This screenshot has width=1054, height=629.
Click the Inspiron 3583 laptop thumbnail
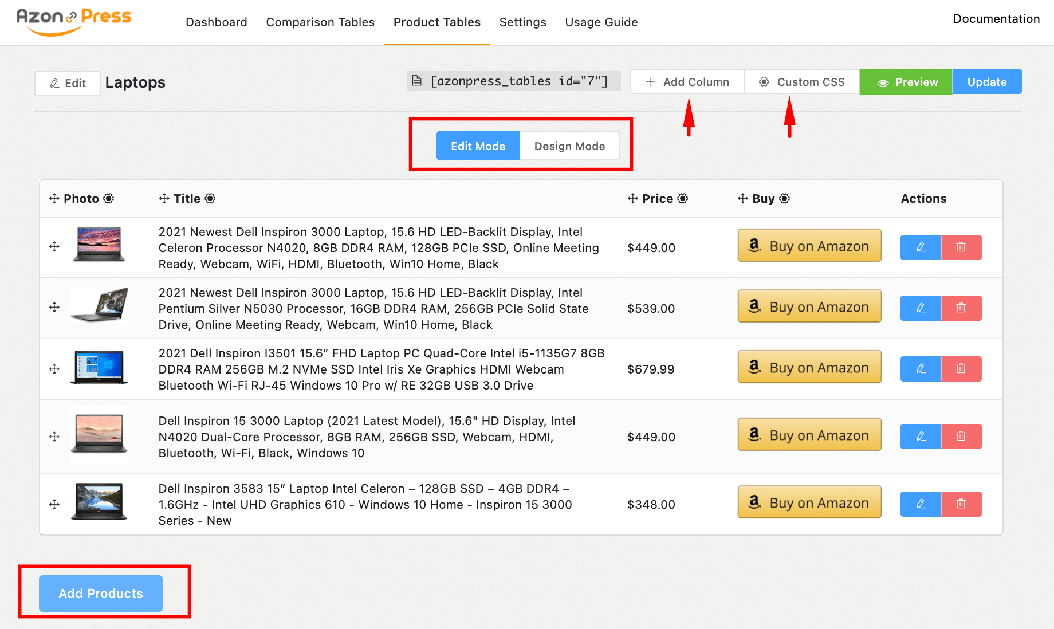click(x=99, y=501)
